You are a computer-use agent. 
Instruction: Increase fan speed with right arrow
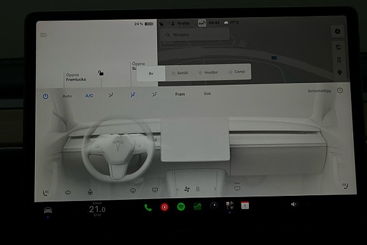click(215, 189)
